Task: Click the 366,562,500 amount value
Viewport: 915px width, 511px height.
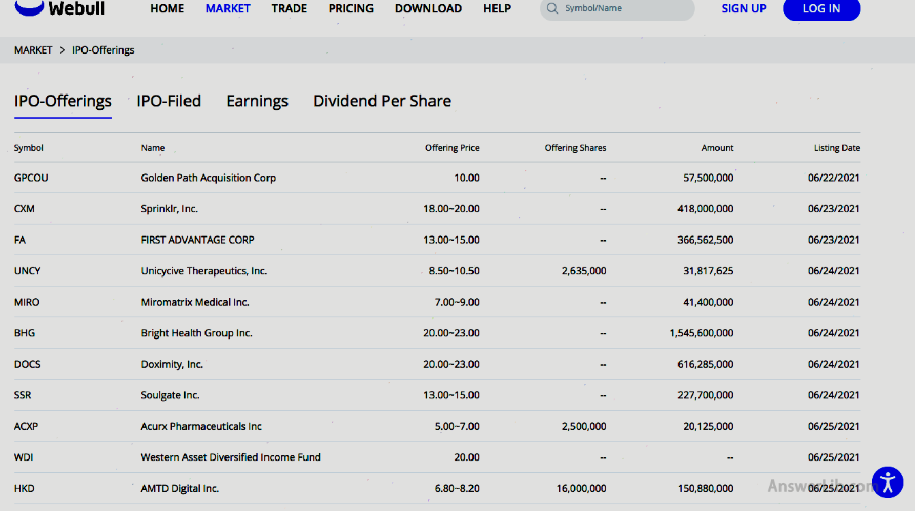Action: tap(706, 239)
